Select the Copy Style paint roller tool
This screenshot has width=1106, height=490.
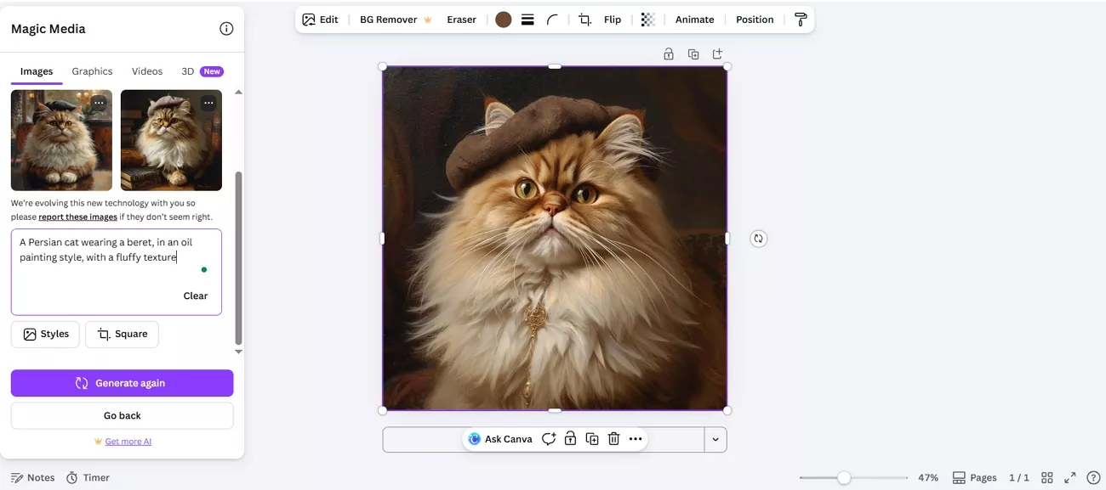coord(800,19)
